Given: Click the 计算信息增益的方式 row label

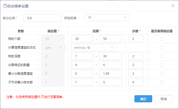Looking at the screenshot, I should (22, 48).
